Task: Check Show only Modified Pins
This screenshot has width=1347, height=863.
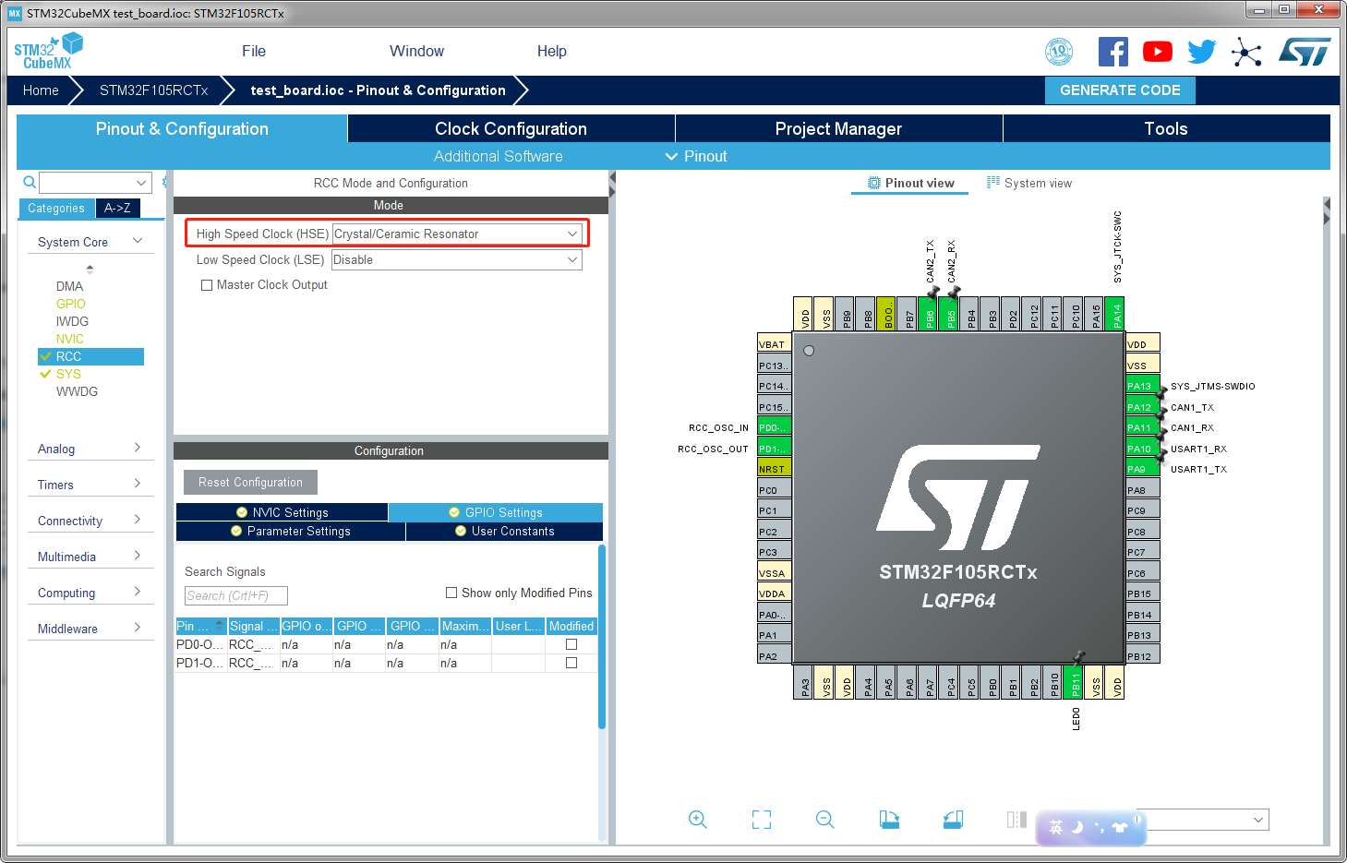Action: (451, 593)
